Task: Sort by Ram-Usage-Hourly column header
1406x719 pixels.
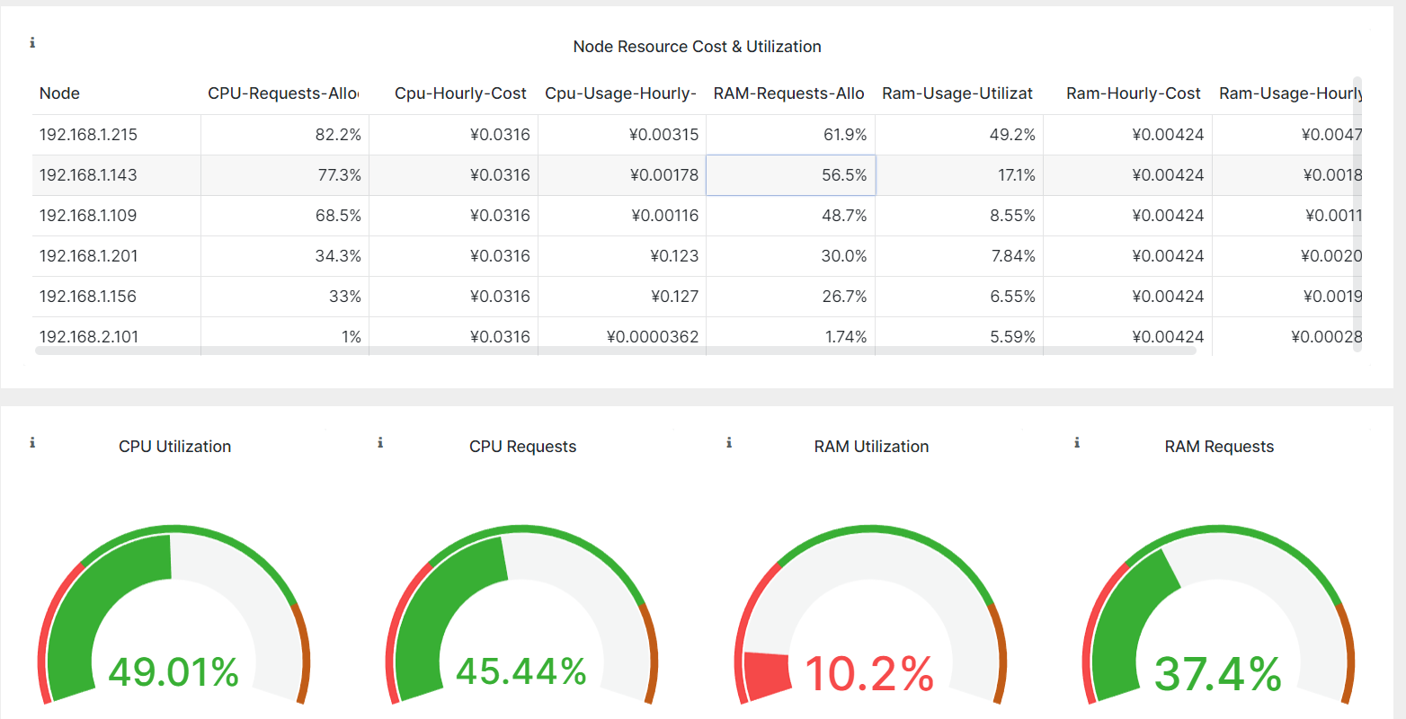Action: click(1291, 93)
